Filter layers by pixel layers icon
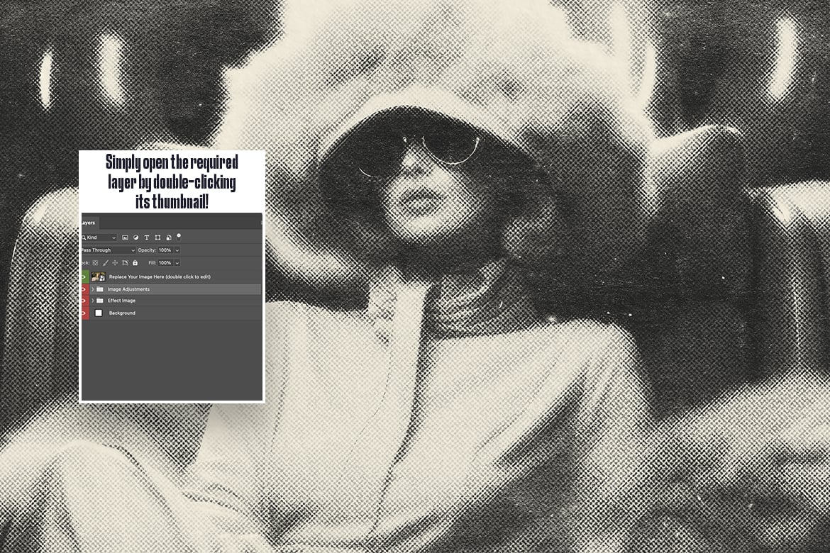The height and width of the screenshot is (553, 830). click(125, 238)
